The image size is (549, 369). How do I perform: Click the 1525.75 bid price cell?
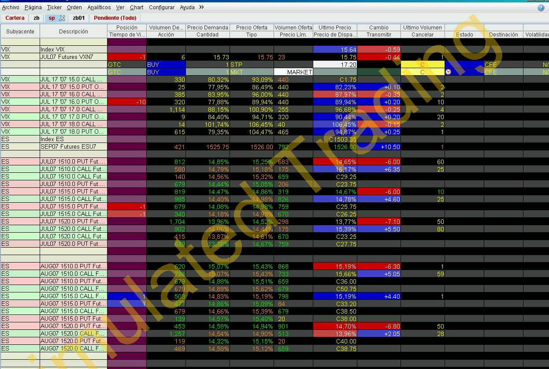pyautogui.click(x=208, y=147)
